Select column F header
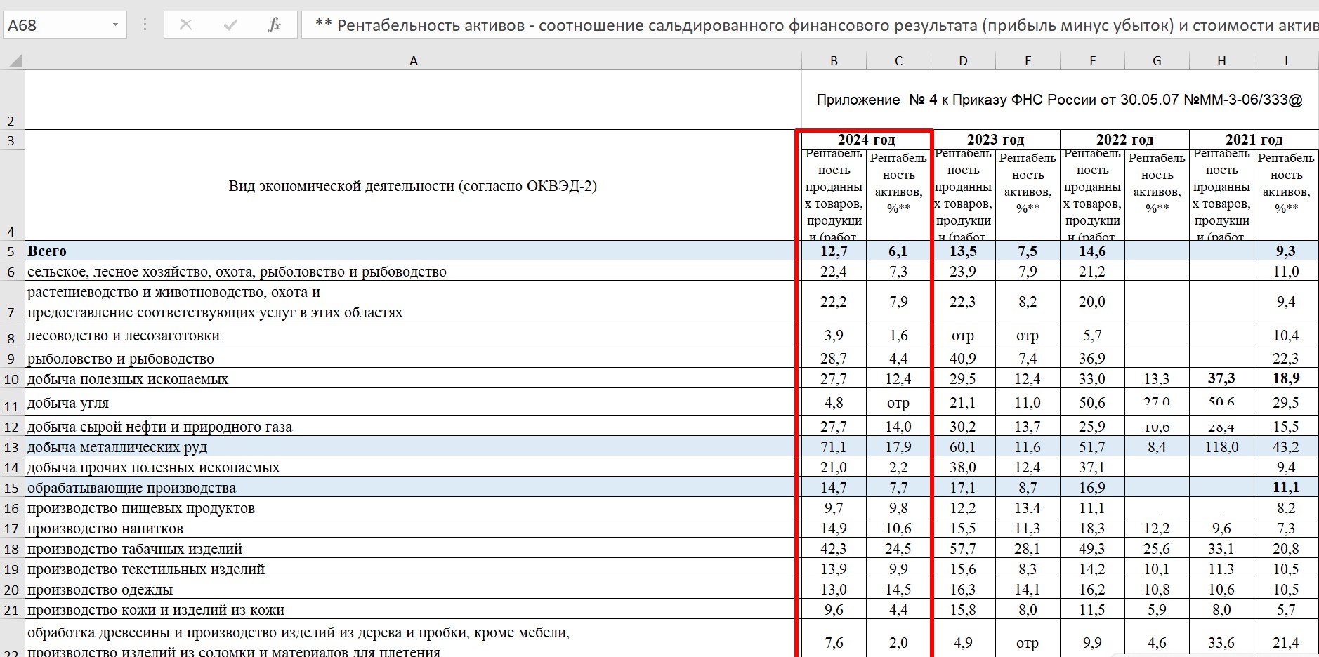 pyautogui.click(x=1092, y=61)
